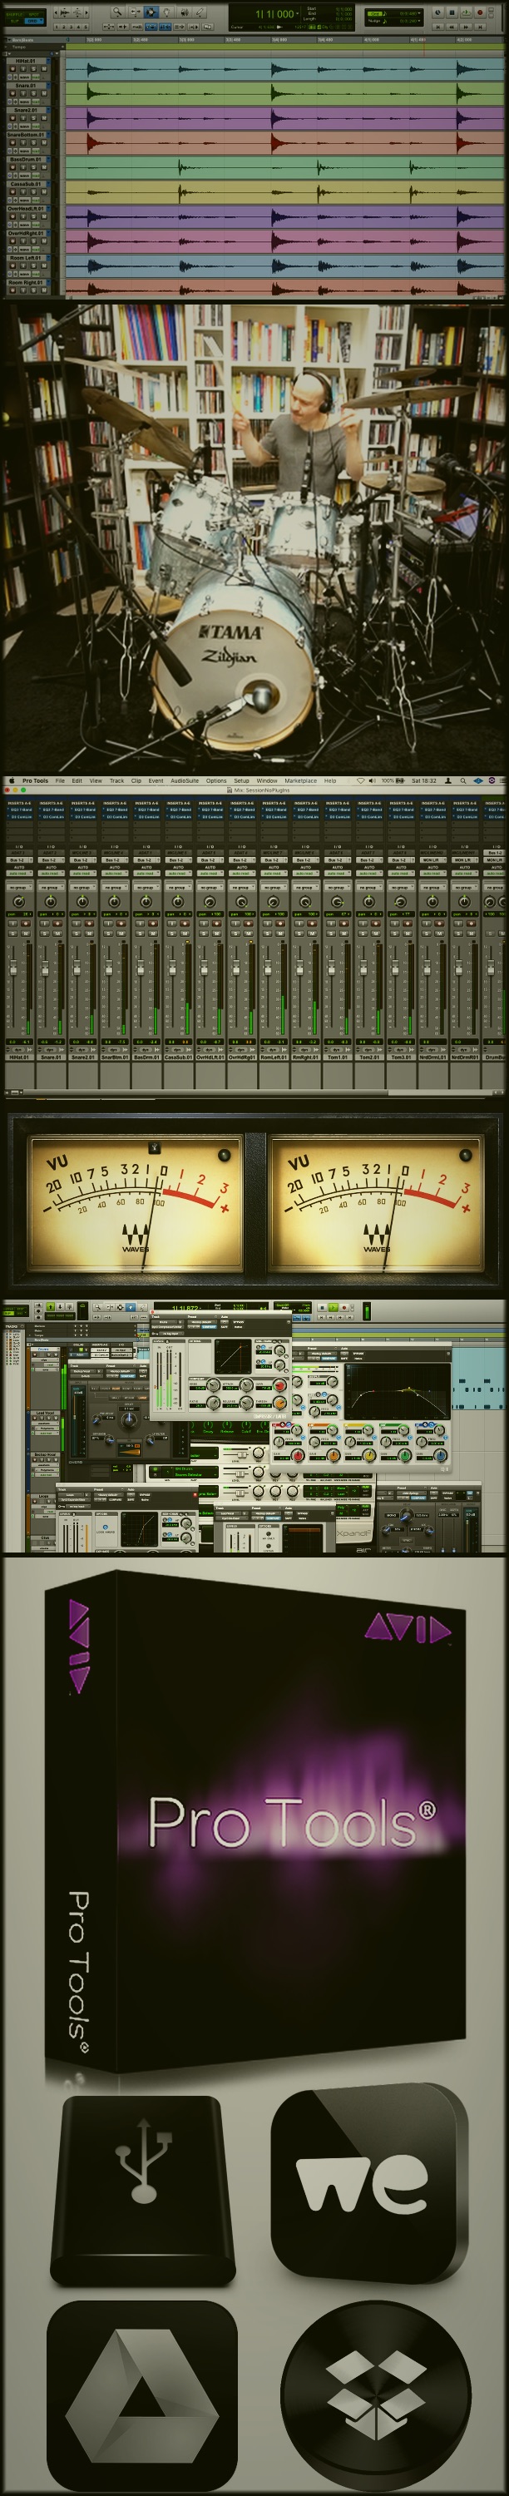Click the volume icon in macOS menu bar
Screen dimensions: 509x2496
coord(373,780)
